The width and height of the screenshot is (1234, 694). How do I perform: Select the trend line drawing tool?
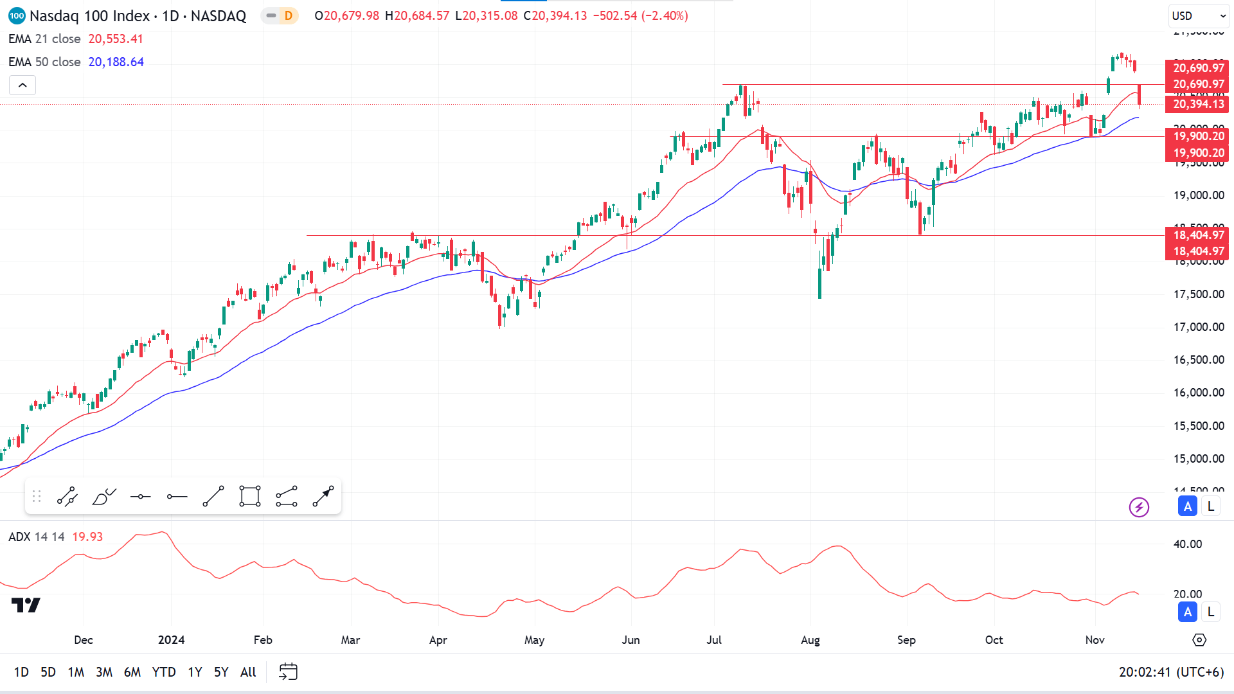click(x=67, y=497)
